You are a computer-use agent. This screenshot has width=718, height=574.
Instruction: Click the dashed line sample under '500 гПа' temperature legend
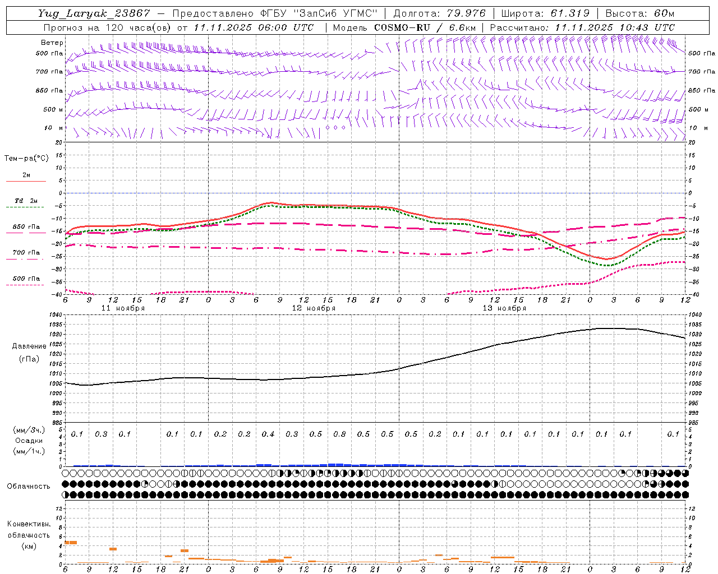click(25, 285)
